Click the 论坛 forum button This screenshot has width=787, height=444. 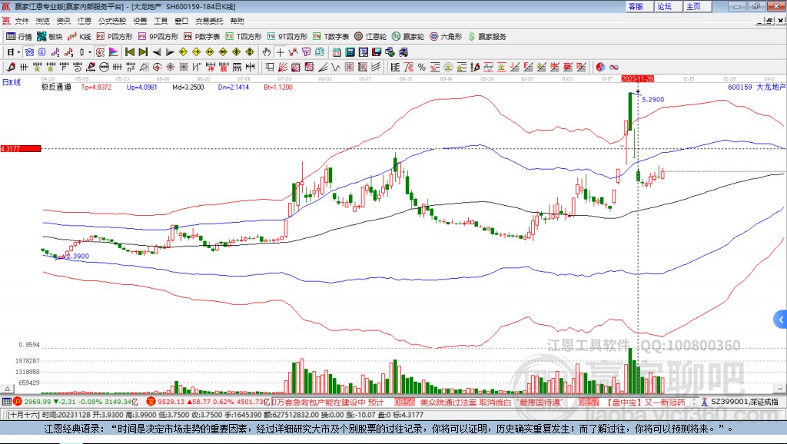pos(664,6)
